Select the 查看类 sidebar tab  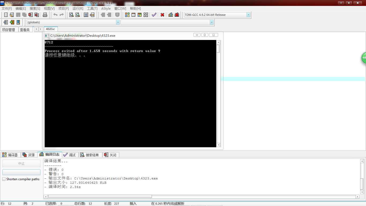[25, 30]
